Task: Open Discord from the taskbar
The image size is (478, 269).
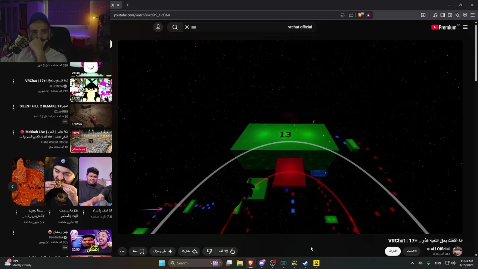Action: tap(262, 263)
